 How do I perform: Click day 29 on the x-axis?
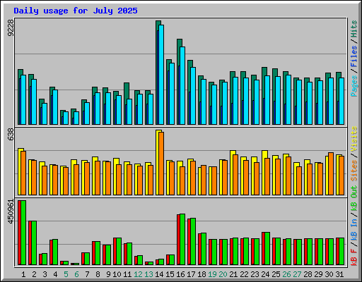click(318, 274)
